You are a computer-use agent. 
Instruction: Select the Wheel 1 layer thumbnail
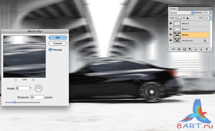177,24
